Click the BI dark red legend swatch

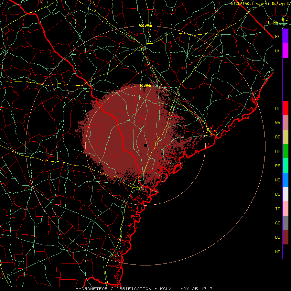click(x=286, y=237)
